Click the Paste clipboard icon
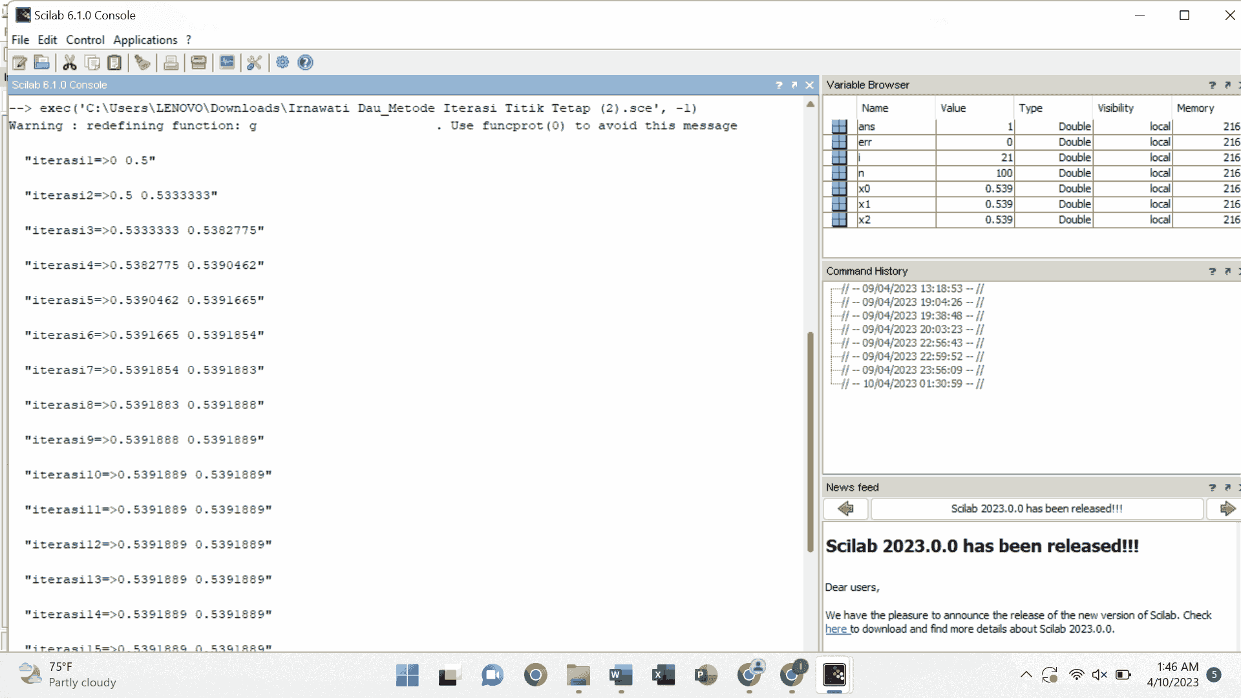This screenshot has width=1241, height=698. coord(114,63)
